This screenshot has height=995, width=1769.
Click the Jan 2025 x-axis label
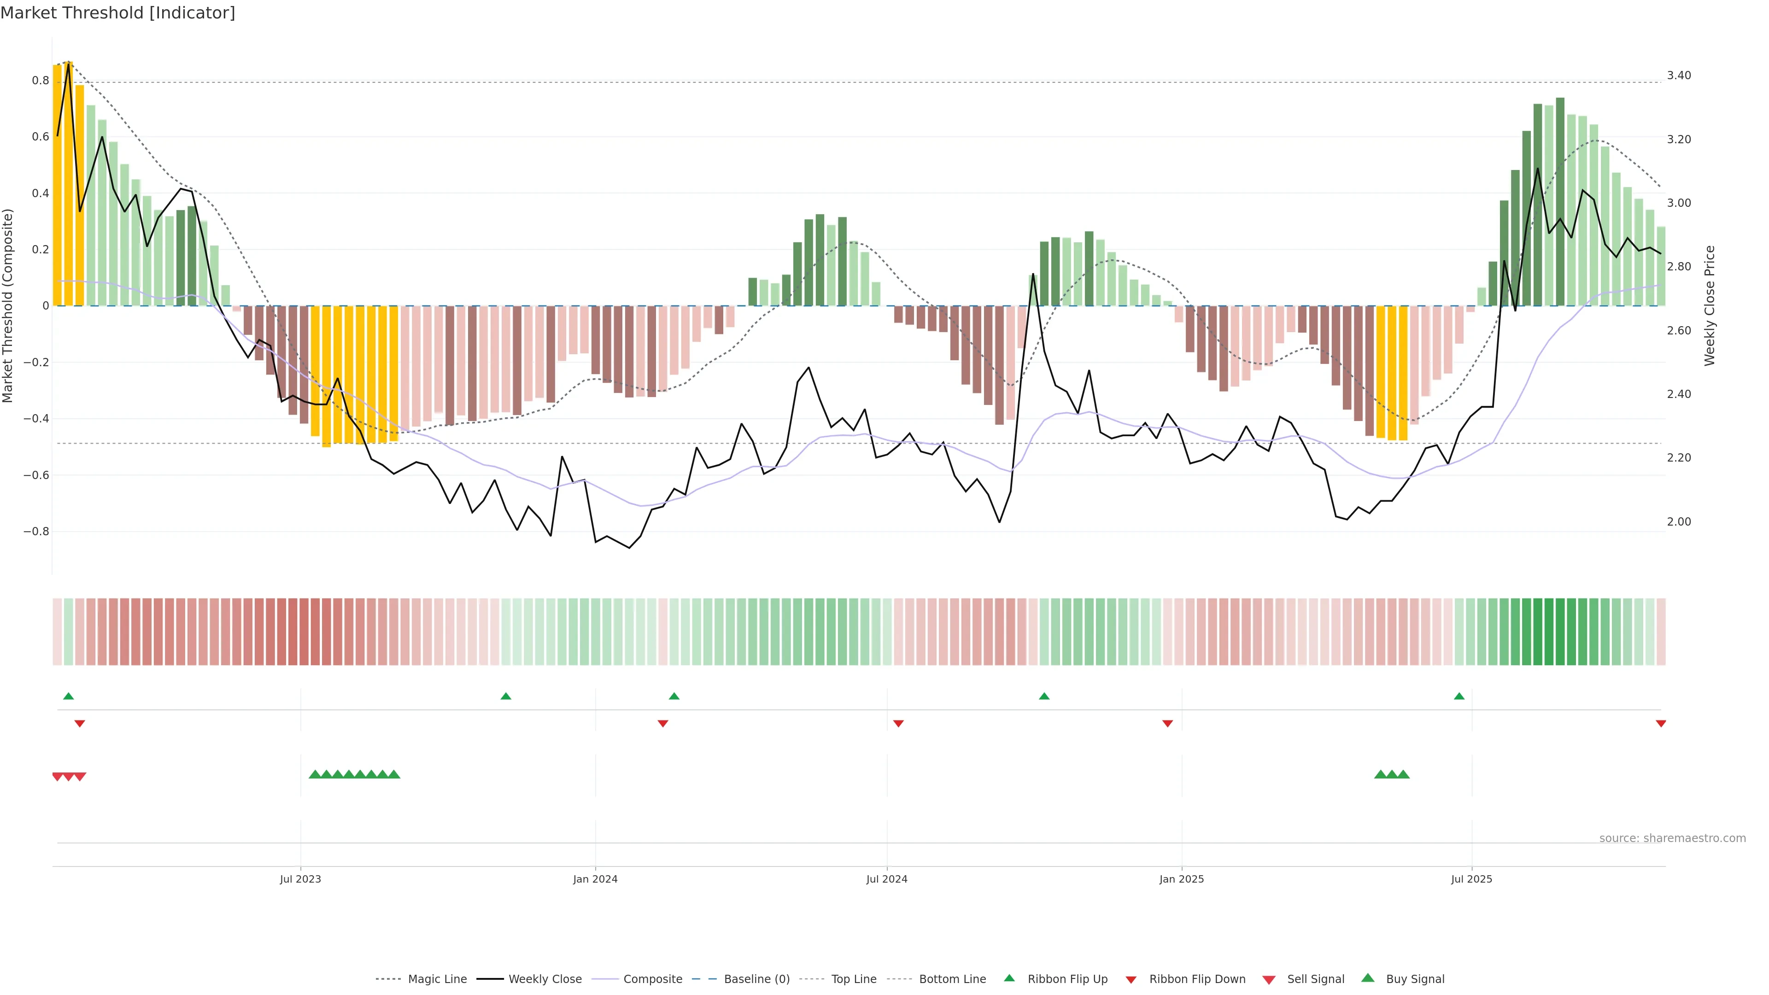tap(1181, 879)
